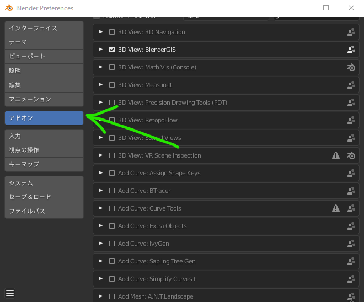Disable the BlenderGIS add-on checkbox
Viewport: 364px width, 302px height.
(112, 50)
